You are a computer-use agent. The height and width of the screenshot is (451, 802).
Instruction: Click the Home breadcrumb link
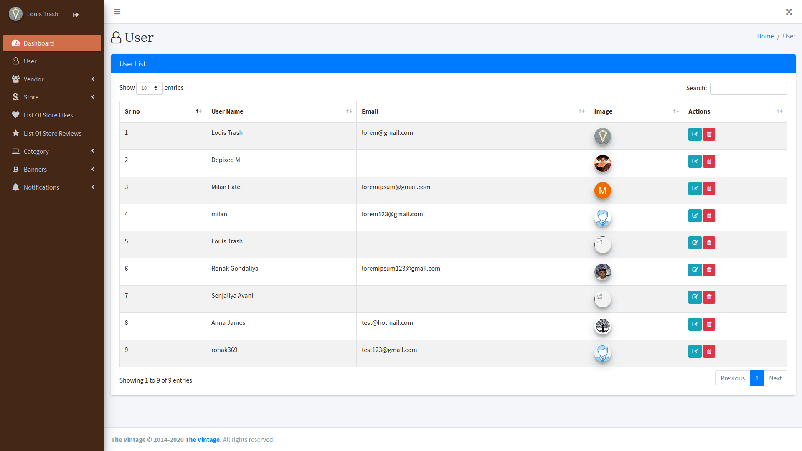coord(765,36)
